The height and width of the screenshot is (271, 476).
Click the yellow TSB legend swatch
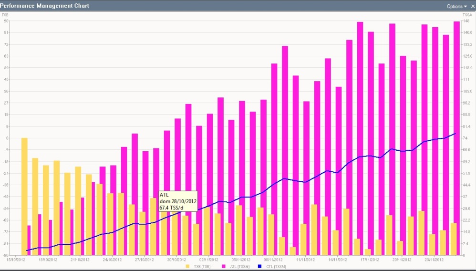pos(187,266)
